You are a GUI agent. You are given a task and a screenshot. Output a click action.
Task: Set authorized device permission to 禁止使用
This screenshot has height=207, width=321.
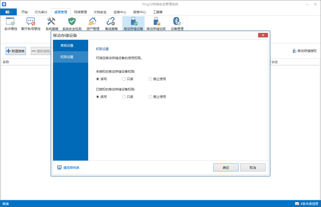157,97
